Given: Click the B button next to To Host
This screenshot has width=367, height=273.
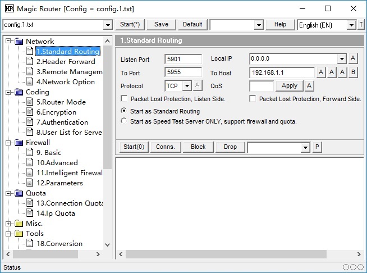Looking at the screenshot, I should pyautogui.click(x=353, y=72).
